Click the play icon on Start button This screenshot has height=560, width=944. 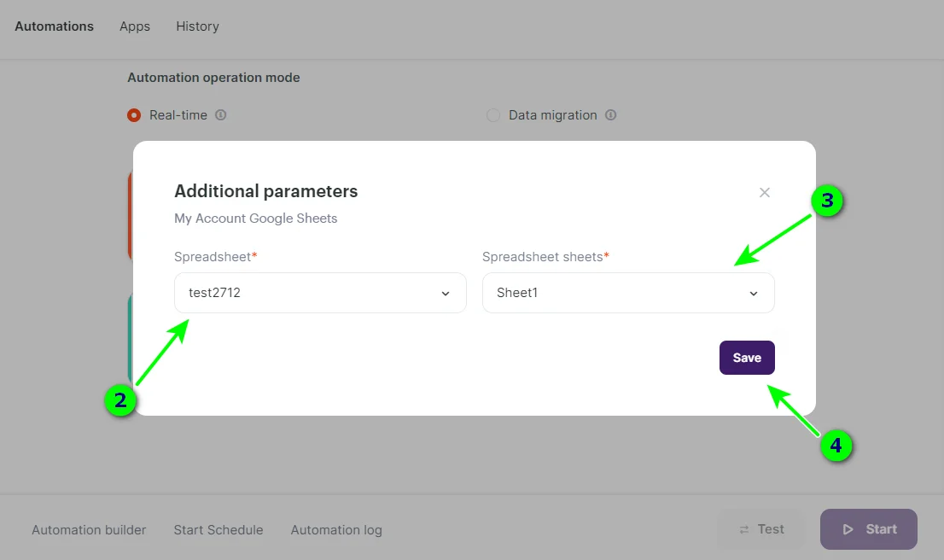pos(848,529)
